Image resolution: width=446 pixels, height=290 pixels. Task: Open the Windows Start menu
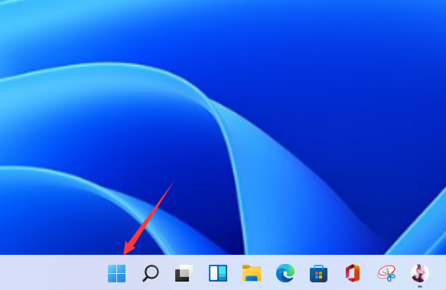tap(116, 273)
